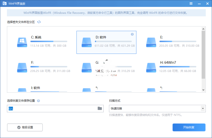Click the 'C: 系统' drive label
This screenshot has height=138, width=212.
pyautogui.click(x=36, y=37)
